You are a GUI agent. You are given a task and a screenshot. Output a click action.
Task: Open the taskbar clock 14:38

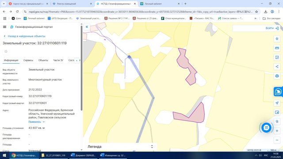pos(275,155)
